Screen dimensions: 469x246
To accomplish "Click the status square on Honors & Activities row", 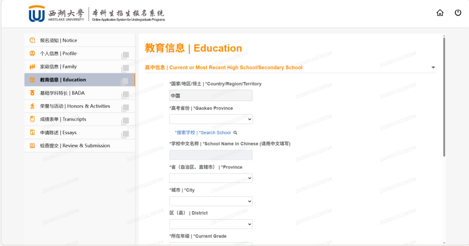I will tap(125, 108).
